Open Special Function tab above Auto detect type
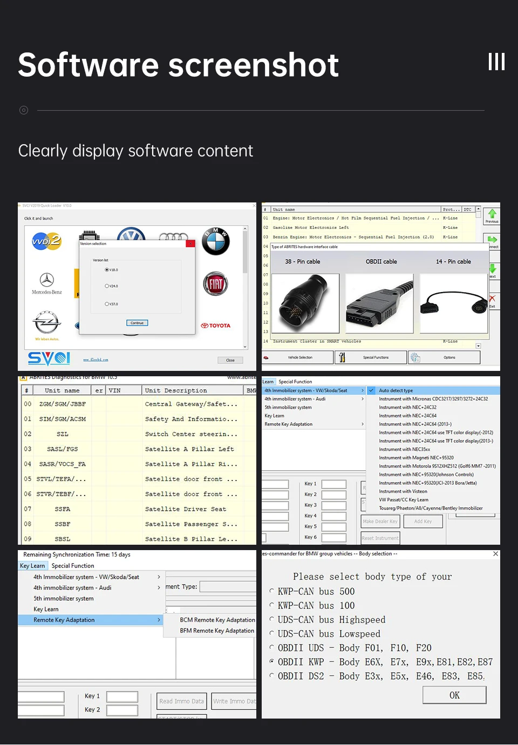The image size is (518, 745). click(295, 382)
